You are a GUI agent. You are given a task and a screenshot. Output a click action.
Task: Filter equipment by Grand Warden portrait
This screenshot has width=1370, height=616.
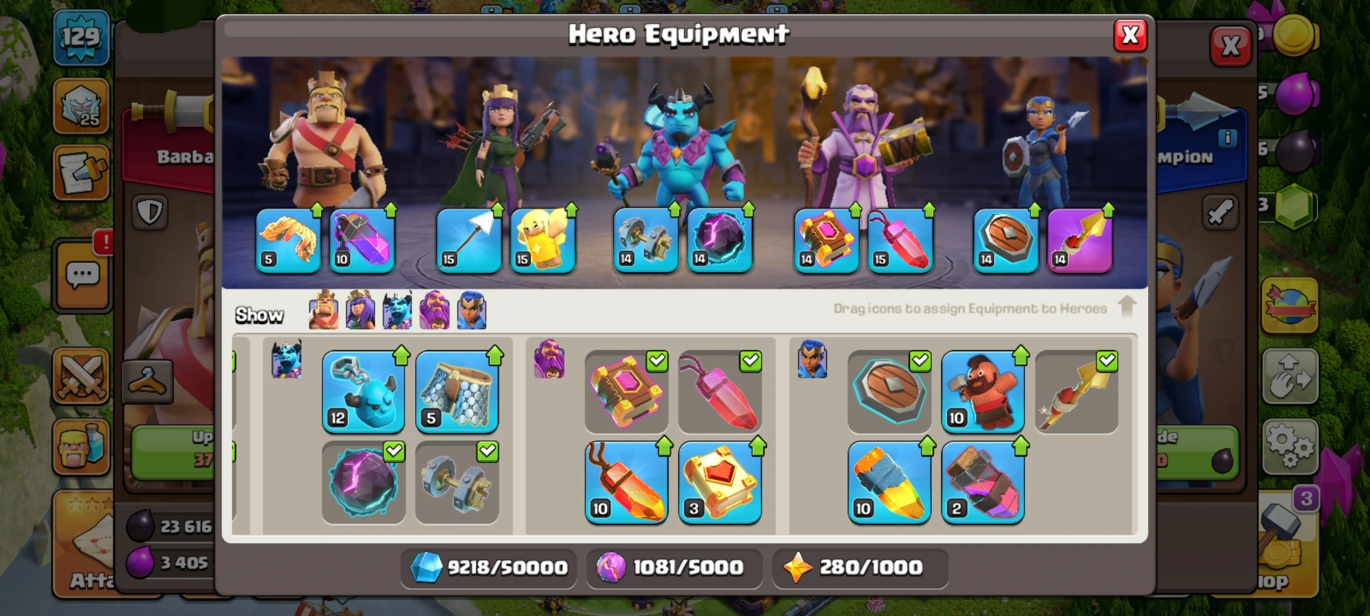[434, 310]
